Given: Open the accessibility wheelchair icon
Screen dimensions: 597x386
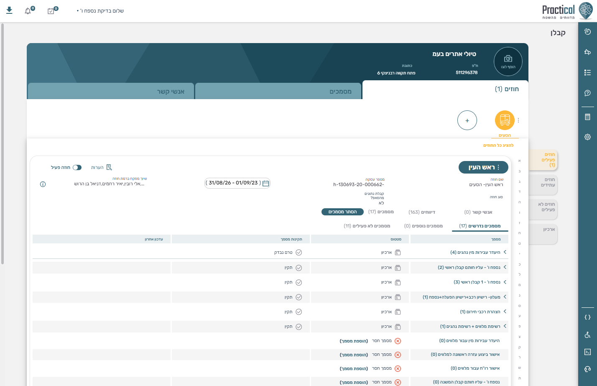Looking at the screenshot, I should pyautogui.click(x=587, y=335).
